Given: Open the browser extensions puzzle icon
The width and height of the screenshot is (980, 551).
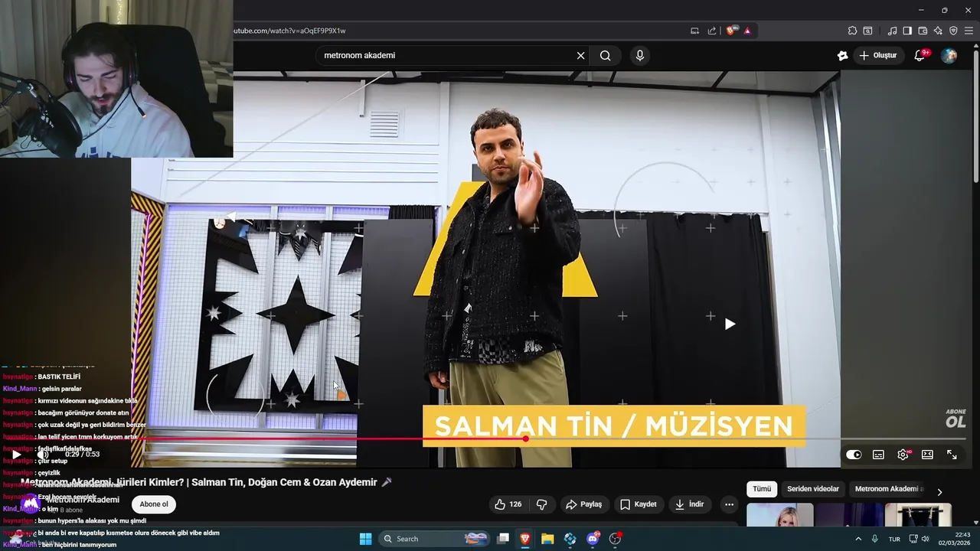Looking at the screenshot, I should [852, 31].
